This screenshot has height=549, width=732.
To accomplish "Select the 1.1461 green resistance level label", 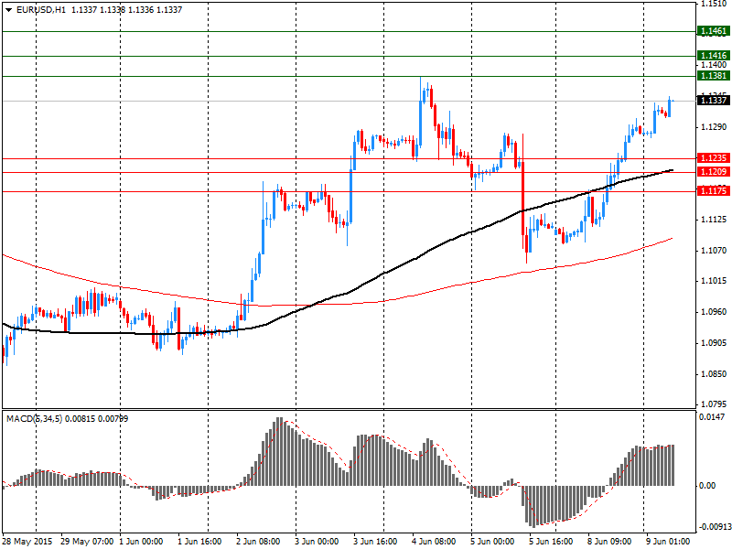I will click(x=714, y=31).
